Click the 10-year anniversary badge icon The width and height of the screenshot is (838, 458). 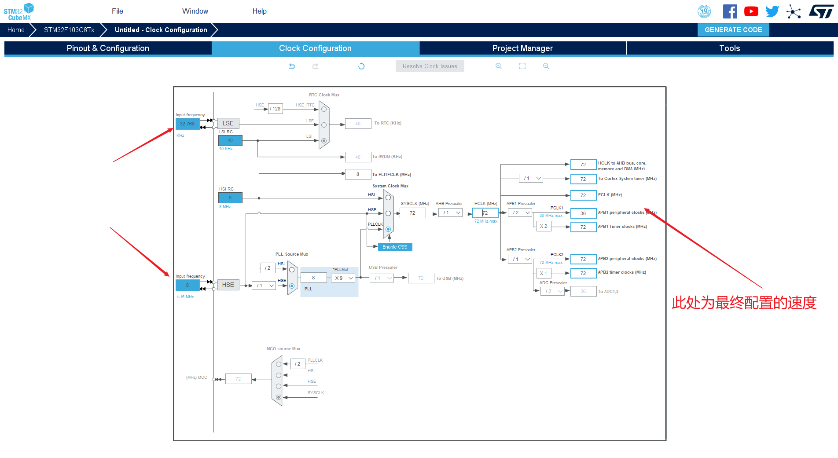704,11
